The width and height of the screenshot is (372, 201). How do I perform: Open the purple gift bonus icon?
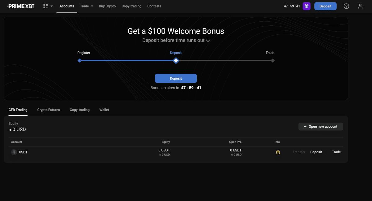307,6
